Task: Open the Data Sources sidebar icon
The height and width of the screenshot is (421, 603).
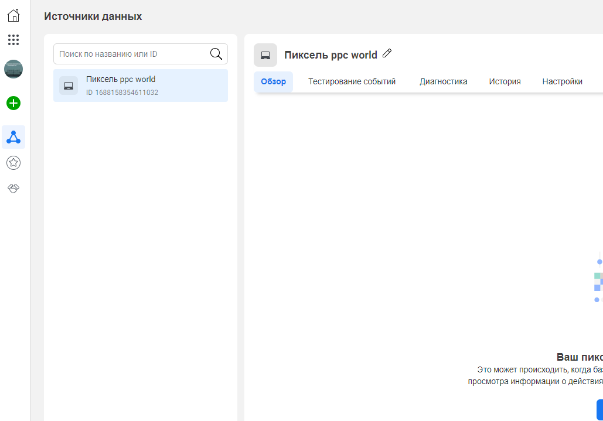Action: pyautogui.click(x=13, y=137)
